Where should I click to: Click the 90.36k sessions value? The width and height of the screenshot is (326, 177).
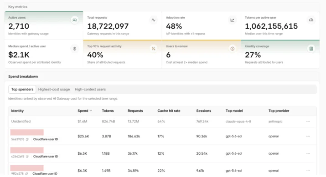click(x=202, y=137)
